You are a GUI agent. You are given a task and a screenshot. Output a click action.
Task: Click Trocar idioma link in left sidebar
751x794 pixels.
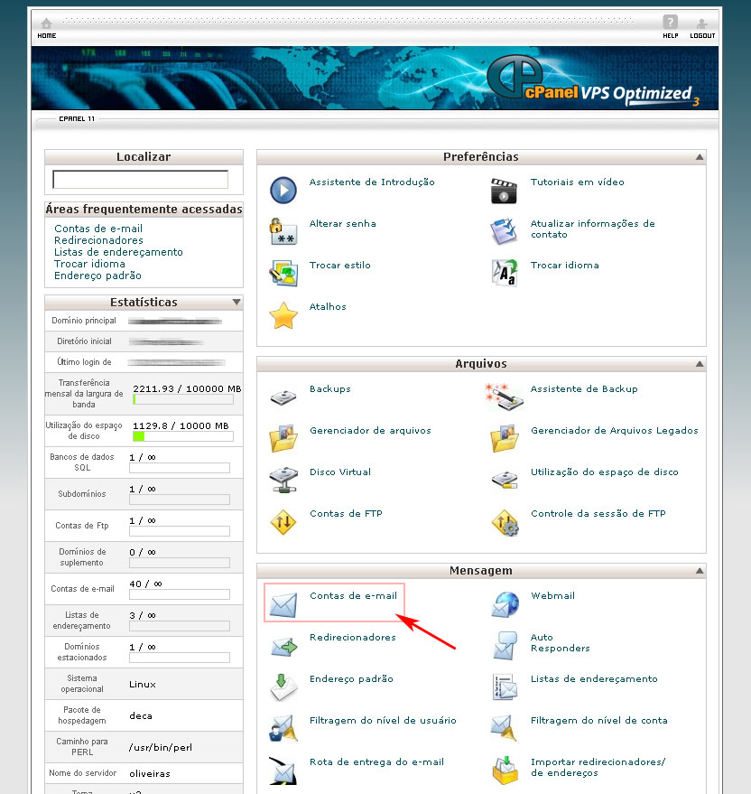coord(89,264)
